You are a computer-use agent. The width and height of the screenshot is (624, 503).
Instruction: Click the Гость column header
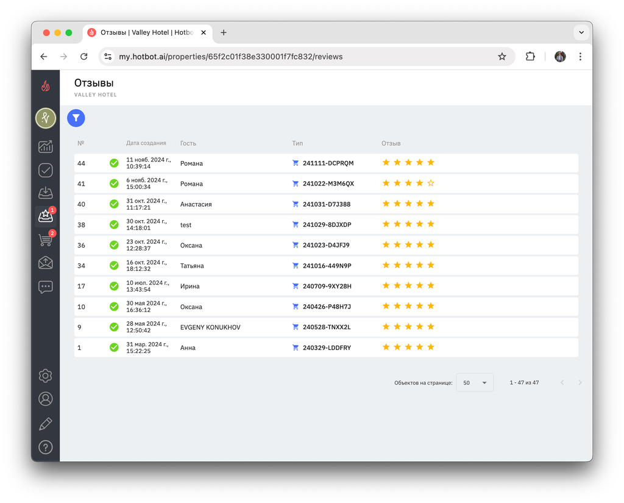(188, 143)
